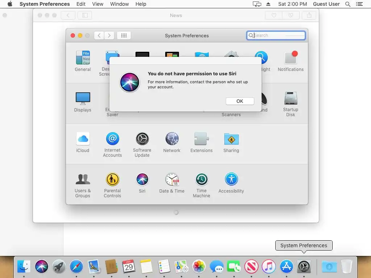Open the Trash in the Dock
This screenshot has width=371, height=278.
click(347, 266)
